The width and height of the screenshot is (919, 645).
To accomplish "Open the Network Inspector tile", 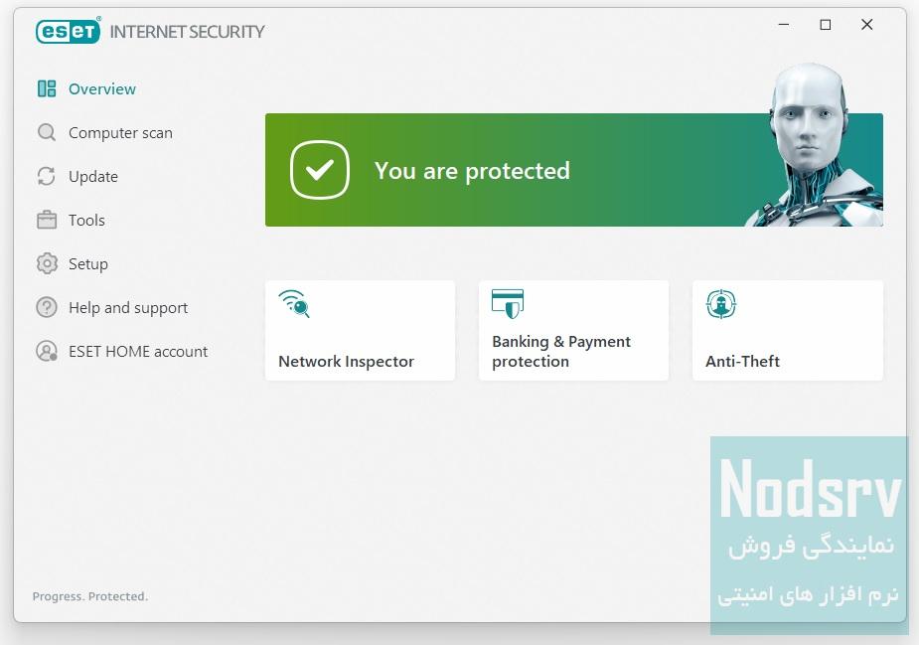I will pos(360,331).
